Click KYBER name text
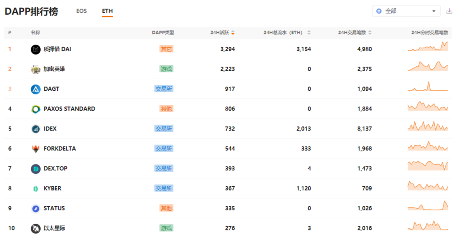 click(x=52, y=188)
